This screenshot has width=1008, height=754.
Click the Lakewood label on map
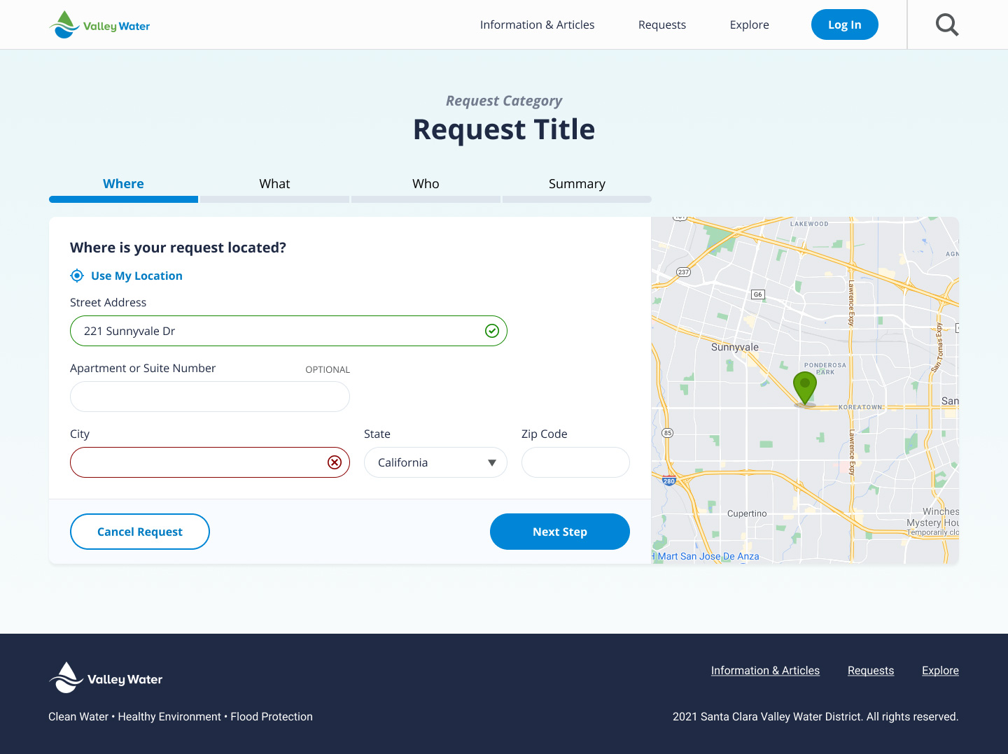point(810,224)
